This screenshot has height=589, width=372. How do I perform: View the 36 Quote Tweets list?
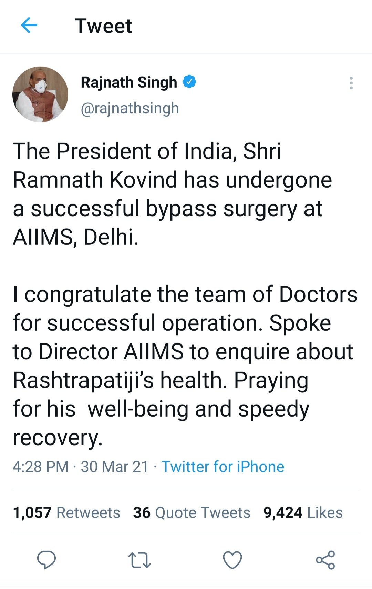(192, 512)
